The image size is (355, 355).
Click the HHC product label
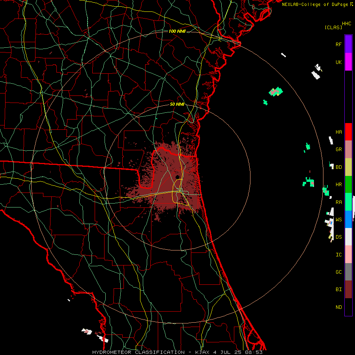click(x=347, y=24)
